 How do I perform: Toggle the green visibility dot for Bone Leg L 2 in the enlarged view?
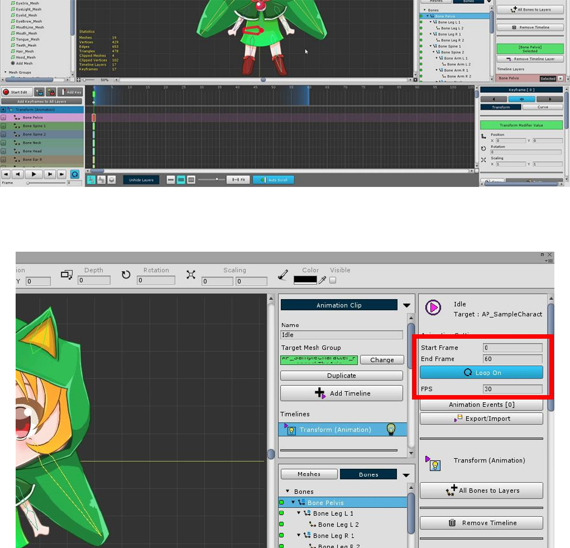[281, 524]
